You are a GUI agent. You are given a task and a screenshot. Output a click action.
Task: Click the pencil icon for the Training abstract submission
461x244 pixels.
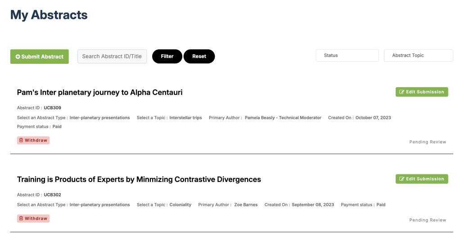(x=402, y=179)
